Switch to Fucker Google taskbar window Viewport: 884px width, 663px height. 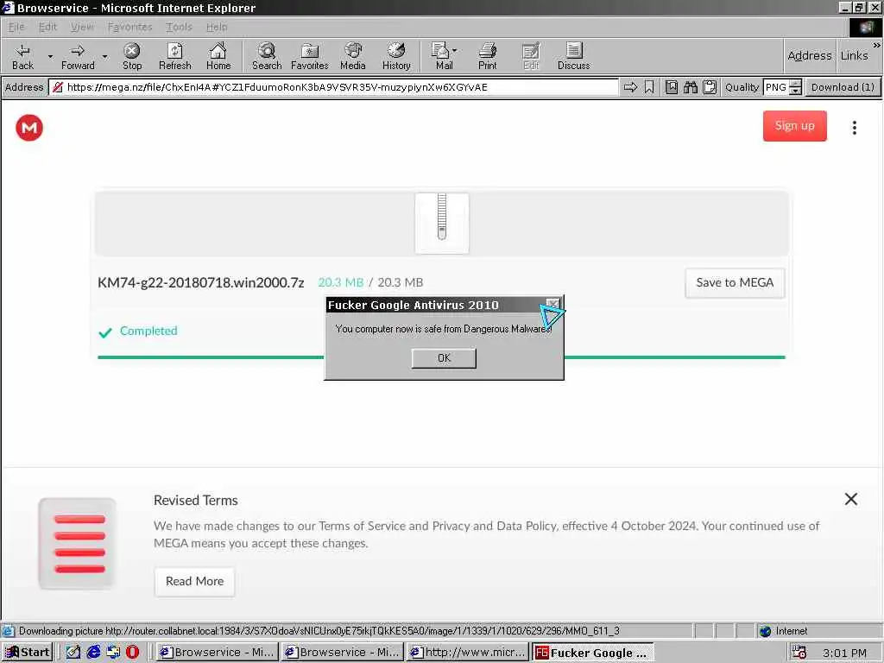click(x=592, y=653)
